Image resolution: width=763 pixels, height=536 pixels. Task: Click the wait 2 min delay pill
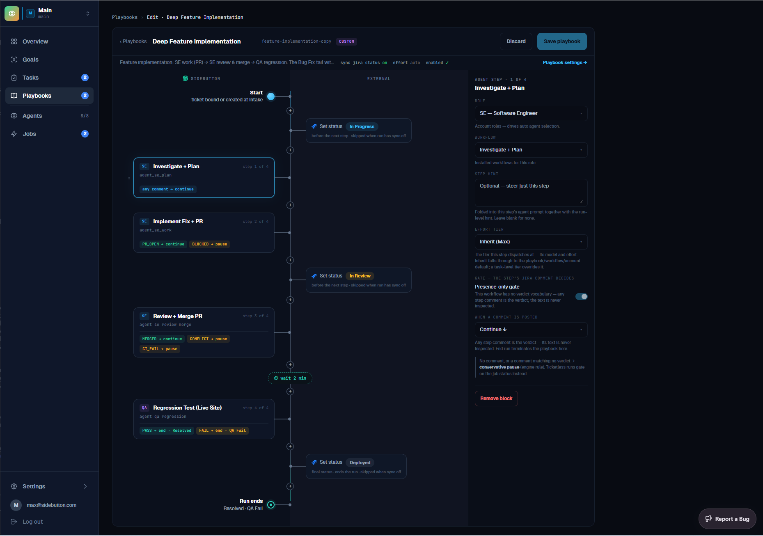point(290,378)
